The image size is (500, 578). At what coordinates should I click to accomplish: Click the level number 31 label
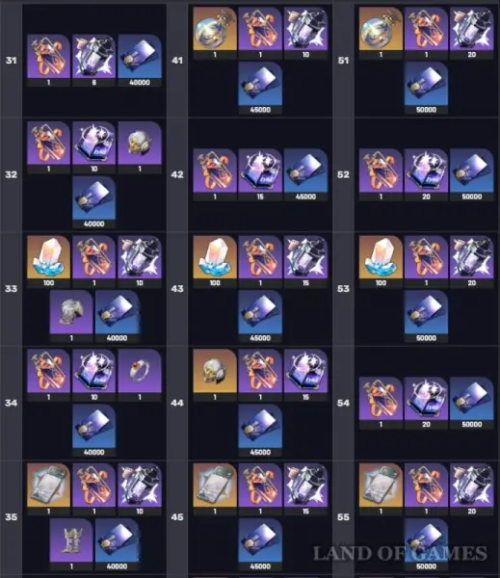point(11,60)
